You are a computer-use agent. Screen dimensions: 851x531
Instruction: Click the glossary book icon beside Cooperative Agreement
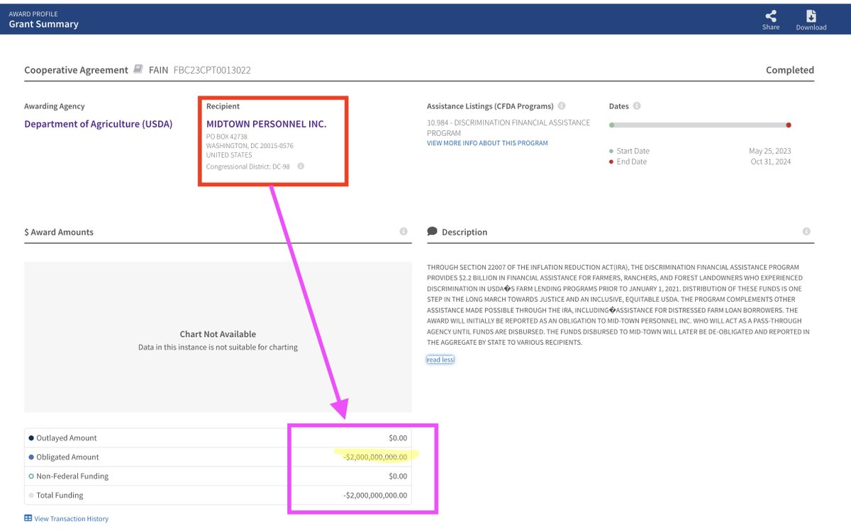click(x=138, y=69)
